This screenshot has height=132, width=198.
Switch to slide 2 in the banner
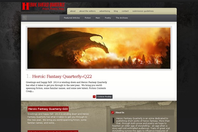point(142,62)
